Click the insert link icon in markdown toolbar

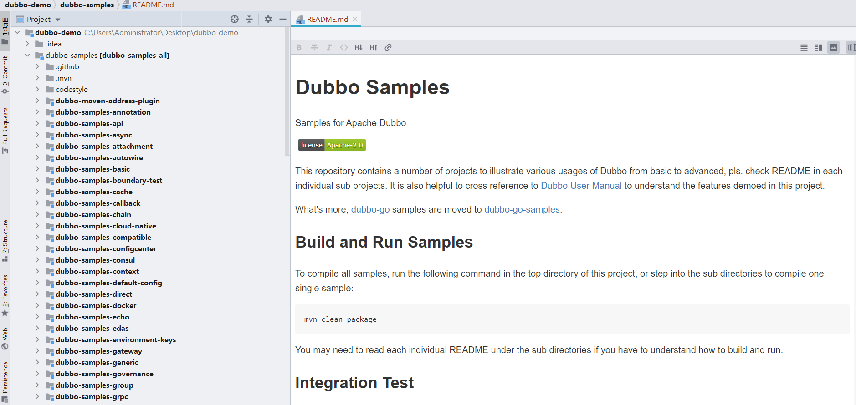(388, 47)
